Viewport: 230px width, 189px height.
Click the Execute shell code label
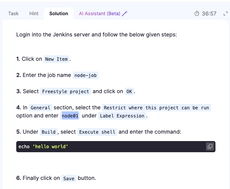click(97, 132)
